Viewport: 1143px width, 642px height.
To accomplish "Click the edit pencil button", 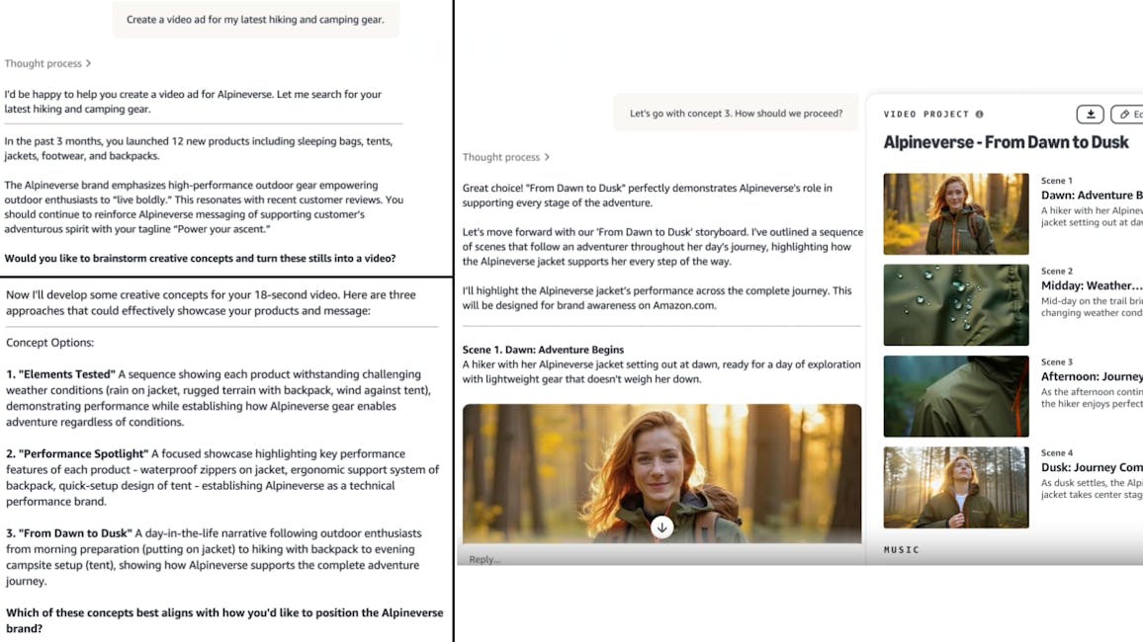I will coord(1127,115).
